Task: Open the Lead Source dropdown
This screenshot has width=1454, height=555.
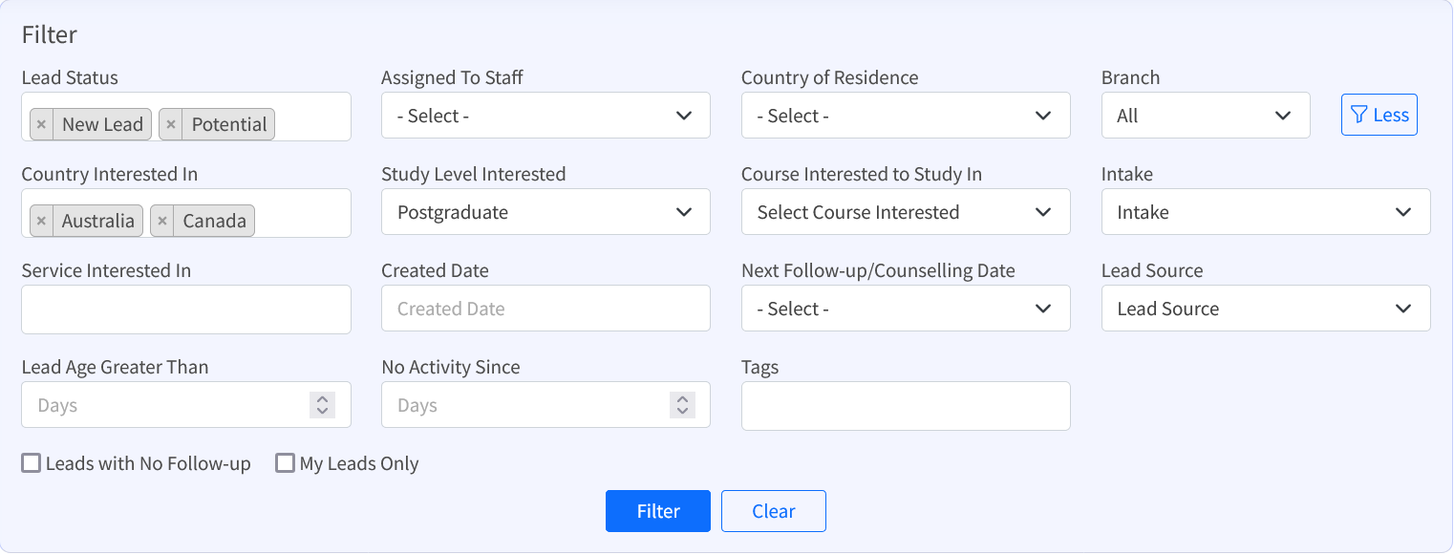Action: coord(1266,309)
